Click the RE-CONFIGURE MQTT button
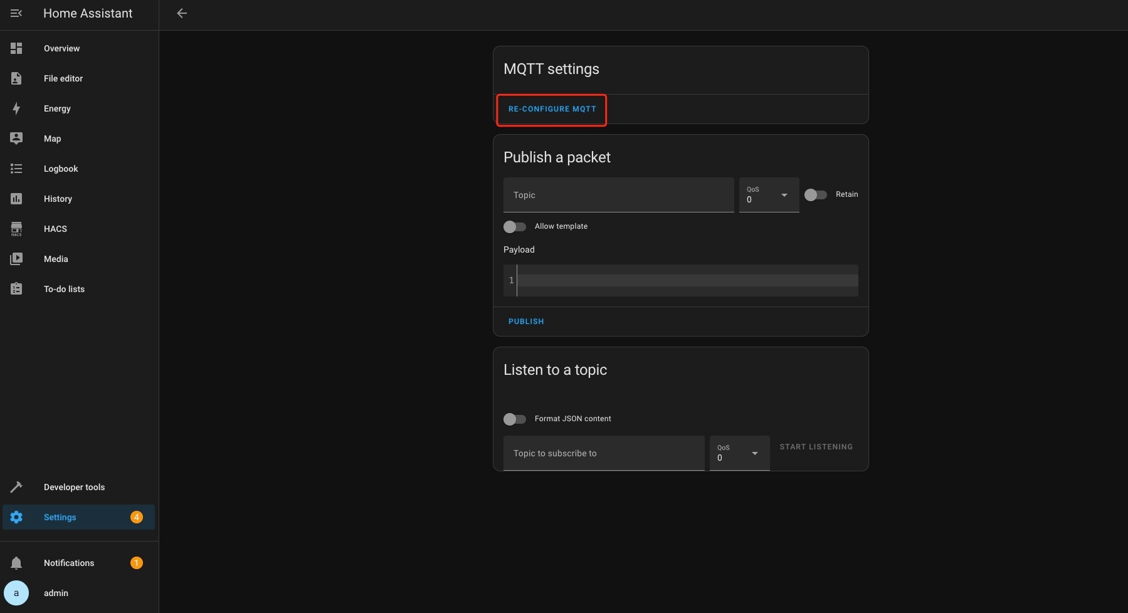This screenshot has height=613, width=1128. point(552,109)
